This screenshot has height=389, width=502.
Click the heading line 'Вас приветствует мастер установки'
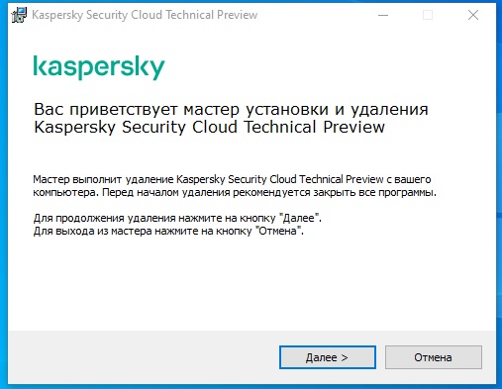pyautogui.click(x=231, y=109)
